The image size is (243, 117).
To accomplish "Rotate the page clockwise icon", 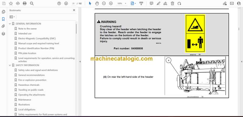I will coord(179,3).
